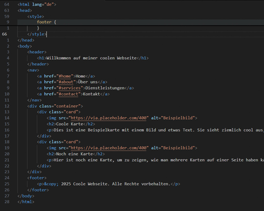Viewport: 264px width, 211px height.
Task: Click the closing </html> tag
Action: [26, 202]
